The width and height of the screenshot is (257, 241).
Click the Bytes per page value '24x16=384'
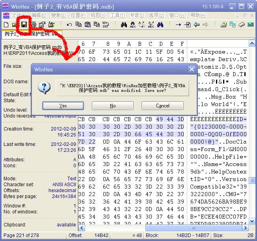pyautogui.click(x=64, y=196)
